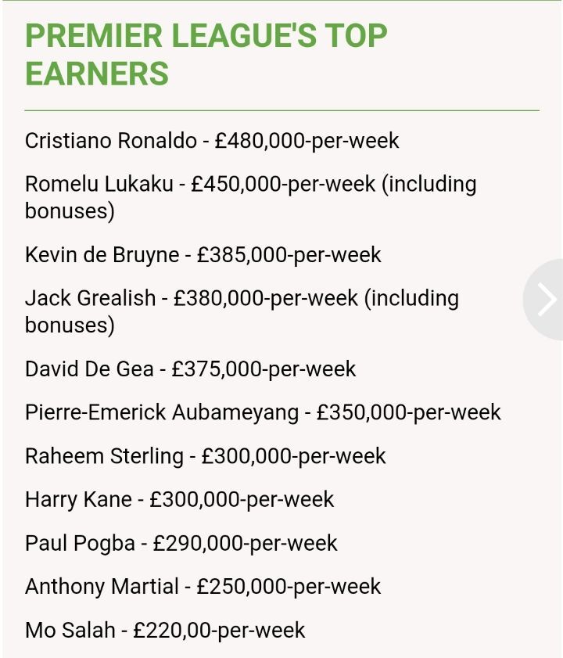Click Aubameyang's £350,000-per-week amount
Viewport: 563px width, 658px height.
[409, 412]
